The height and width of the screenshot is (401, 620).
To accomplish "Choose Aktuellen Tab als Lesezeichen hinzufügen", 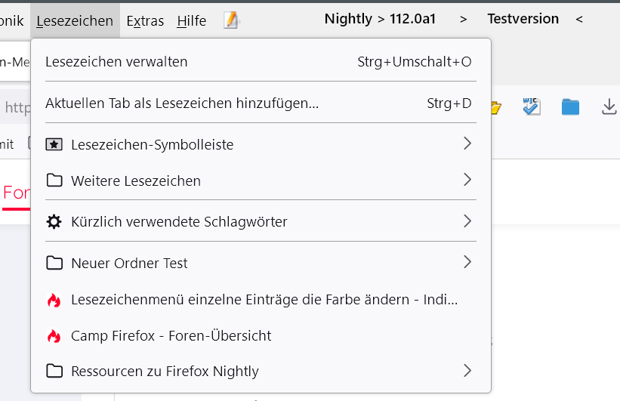I will click(x=182, y=103).
